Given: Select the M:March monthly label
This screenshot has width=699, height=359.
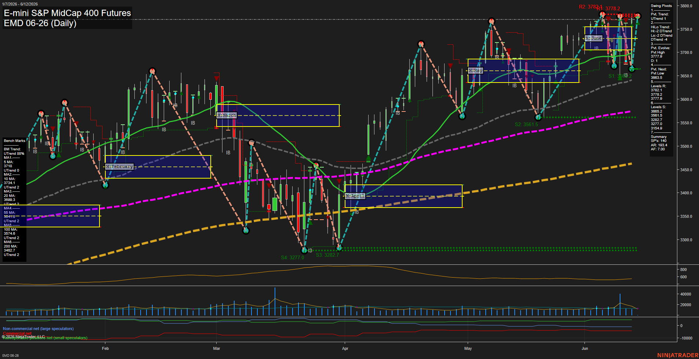Looking at the screenshot, I should (x=227, y=115).
